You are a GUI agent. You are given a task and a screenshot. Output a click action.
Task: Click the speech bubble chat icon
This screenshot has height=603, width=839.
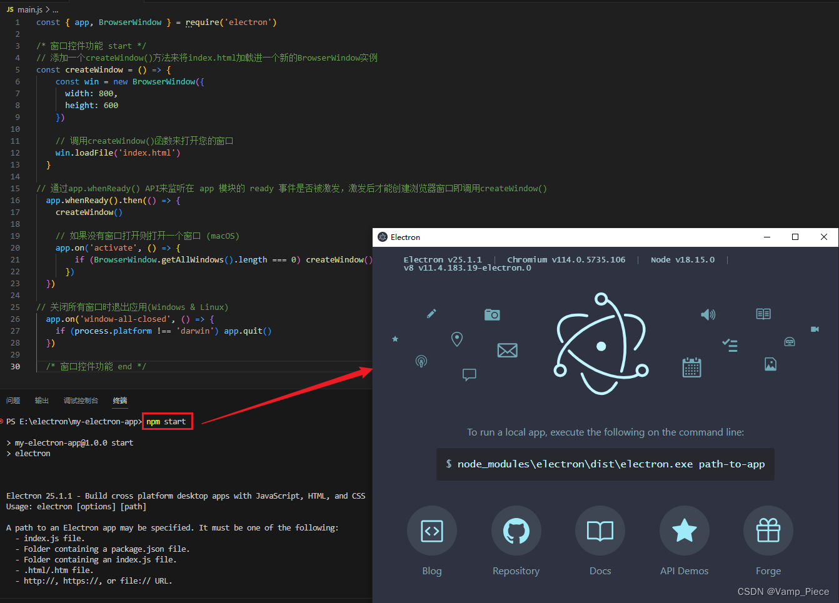[470, 374]
